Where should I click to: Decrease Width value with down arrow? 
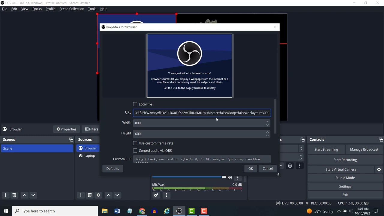[x=267, y=124]
